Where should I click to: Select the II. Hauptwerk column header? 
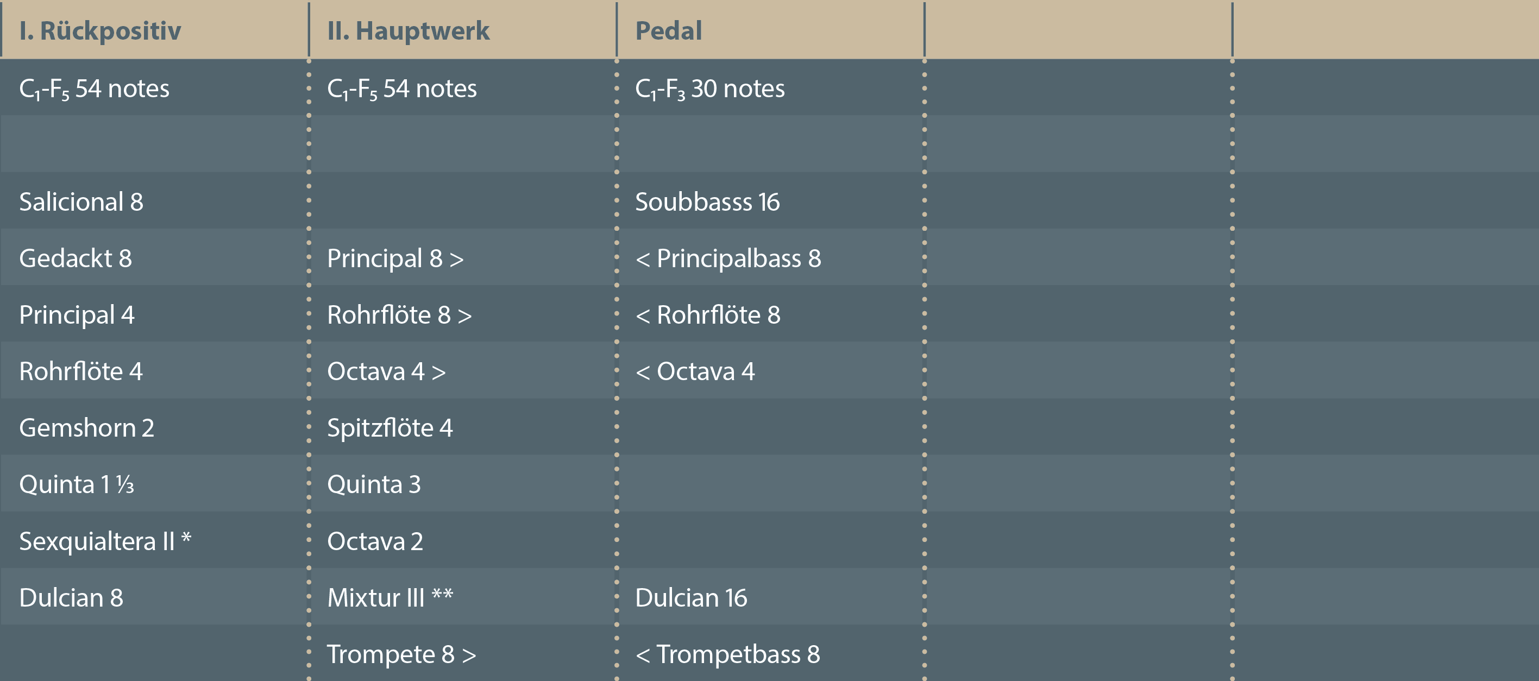(408, 30)
